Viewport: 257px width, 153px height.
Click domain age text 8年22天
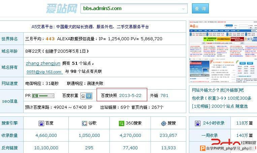[33, 51]
